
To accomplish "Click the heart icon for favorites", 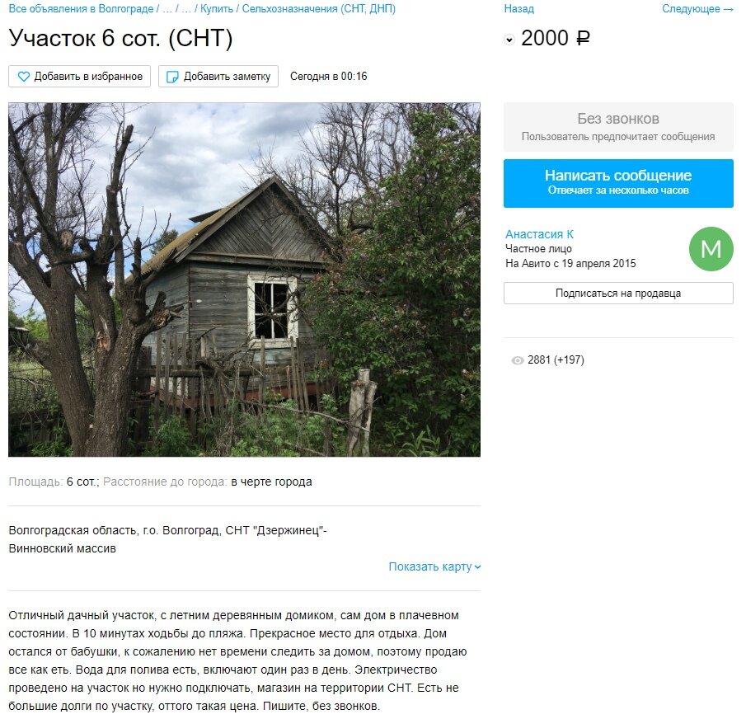I will 23,77.
